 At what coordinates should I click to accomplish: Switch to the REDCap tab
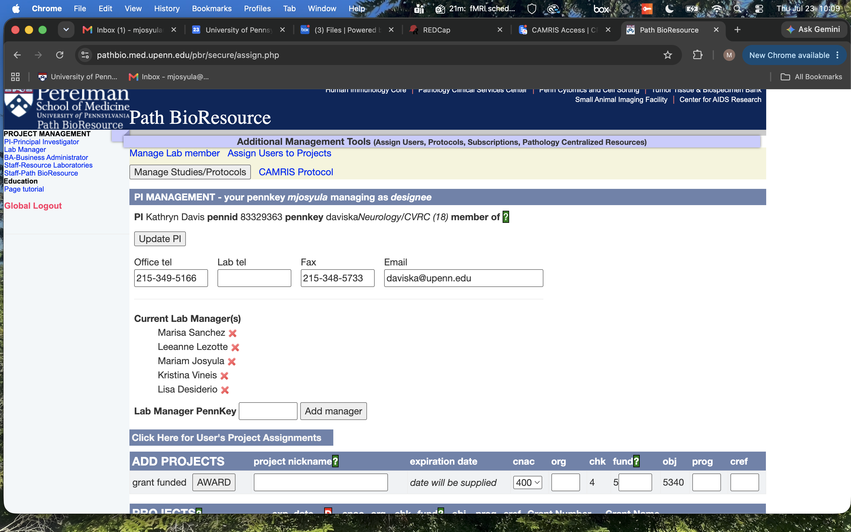tap(456, 30)
